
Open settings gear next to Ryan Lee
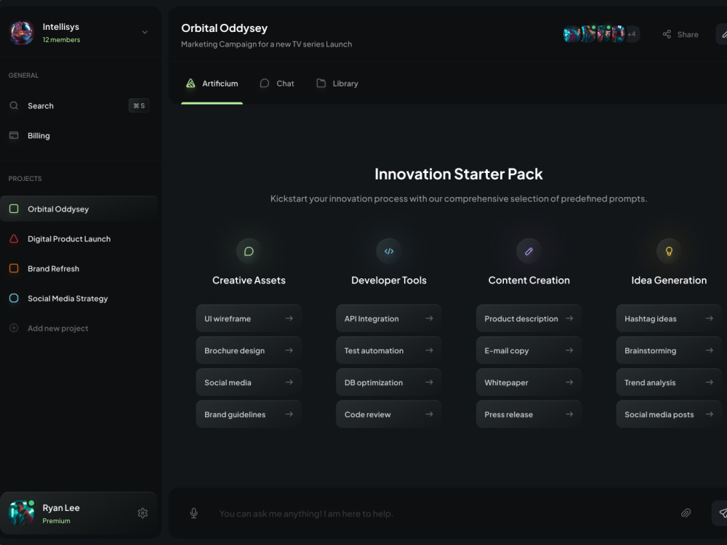tap(142, 513)
